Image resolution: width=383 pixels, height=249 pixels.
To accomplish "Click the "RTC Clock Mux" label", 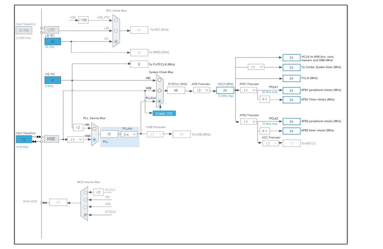I will (x=116, y=11).
